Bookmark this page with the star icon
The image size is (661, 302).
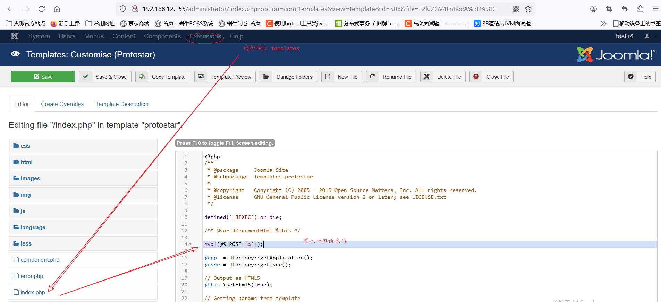coord(528,9)
